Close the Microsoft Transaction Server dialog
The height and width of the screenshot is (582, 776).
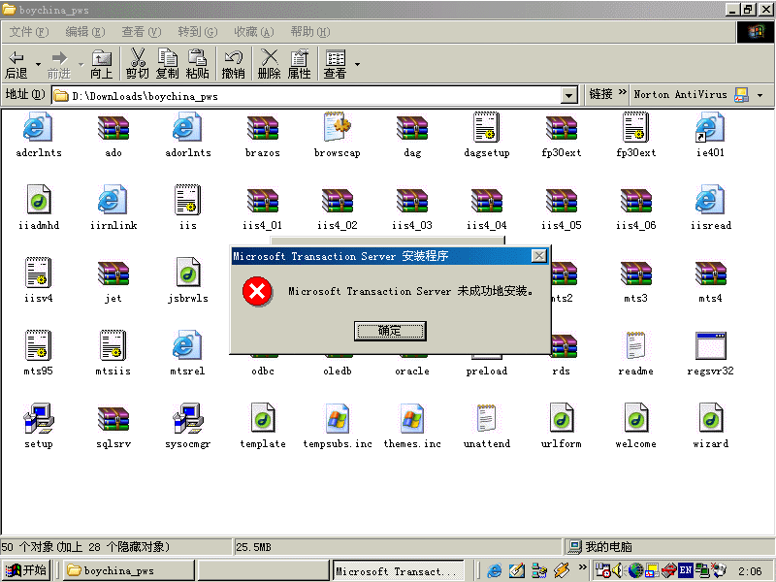[x=539, y=256]
